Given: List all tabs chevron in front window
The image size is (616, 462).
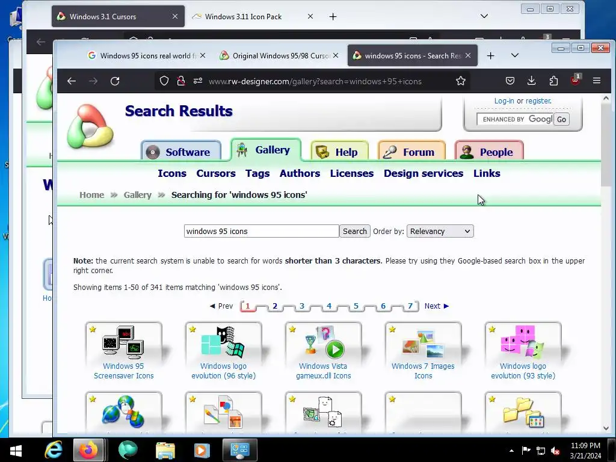Looking at the screenshot, I should [x=515, y=55].
